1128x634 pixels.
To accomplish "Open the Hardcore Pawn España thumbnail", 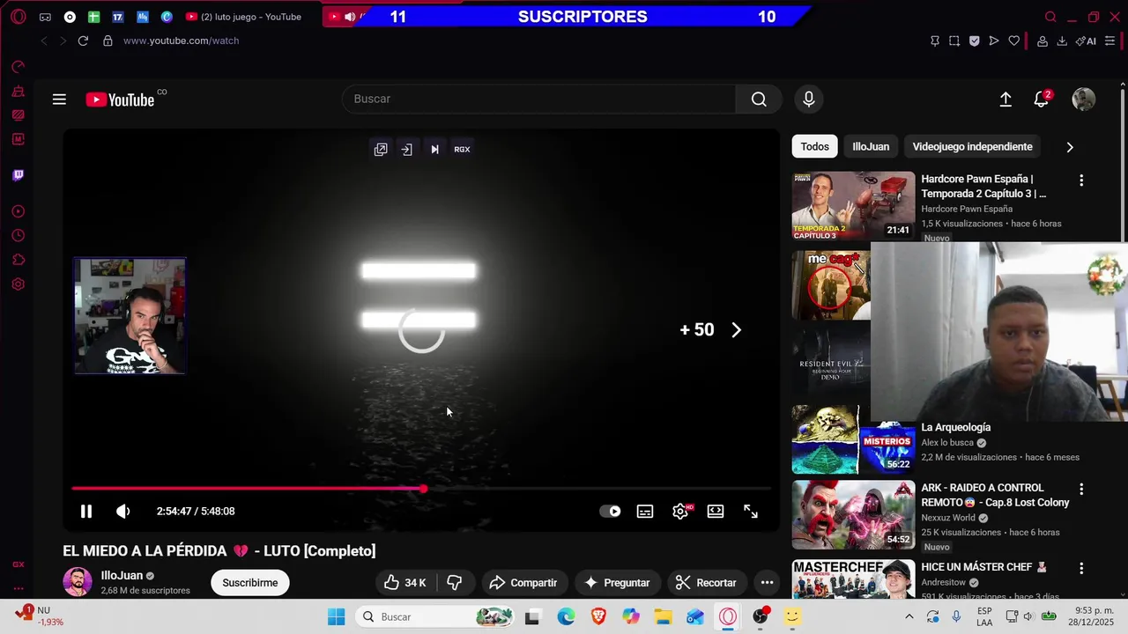I will click(x=853, y=206).
